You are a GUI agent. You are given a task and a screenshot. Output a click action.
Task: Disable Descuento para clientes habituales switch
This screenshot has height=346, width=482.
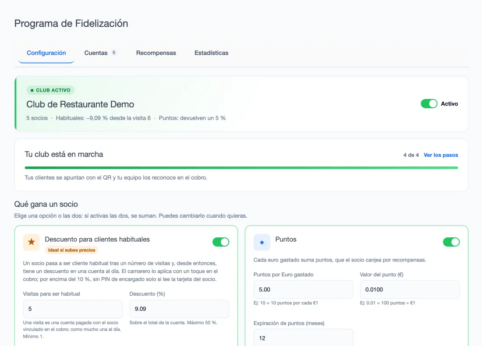tap(221, 242)
